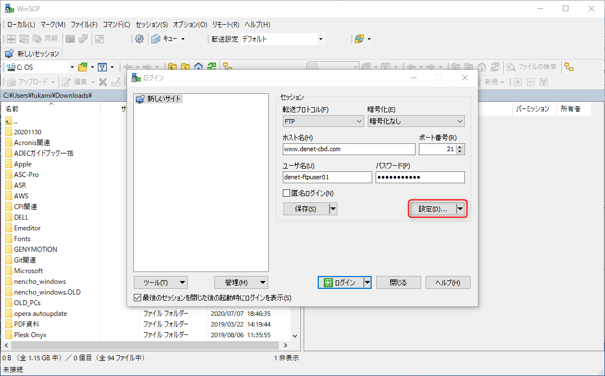Expand the 保存(S) button dropdown arrow
Screen dimensions: 605x376
tap(332, 209)
